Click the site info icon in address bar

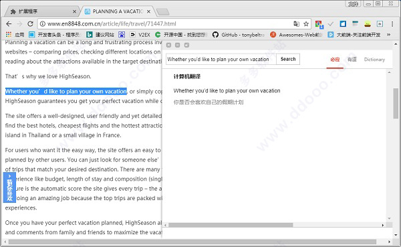pos(43,24)
